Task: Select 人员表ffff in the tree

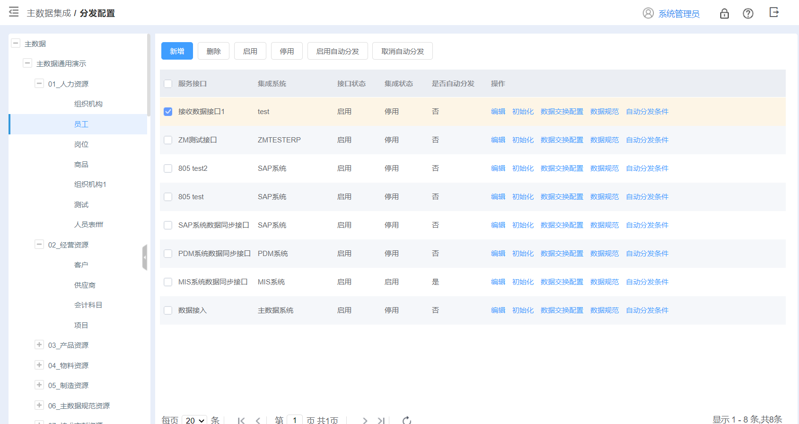Action: pyautogui.click(x=88, y=225)
